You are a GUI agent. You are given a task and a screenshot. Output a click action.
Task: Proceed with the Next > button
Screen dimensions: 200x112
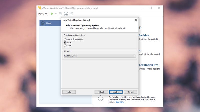tap(116, 92)
